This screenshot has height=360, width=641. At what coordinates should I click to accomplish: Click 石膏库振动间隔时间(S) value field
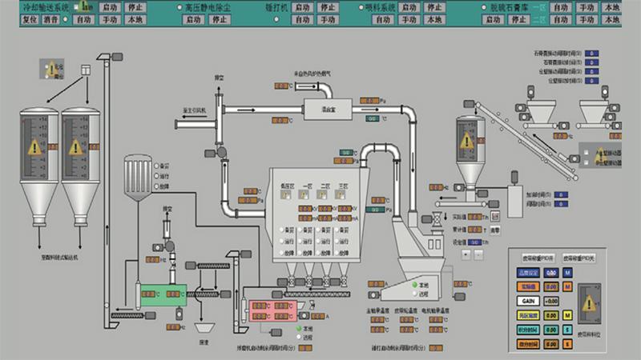(591, 54)
